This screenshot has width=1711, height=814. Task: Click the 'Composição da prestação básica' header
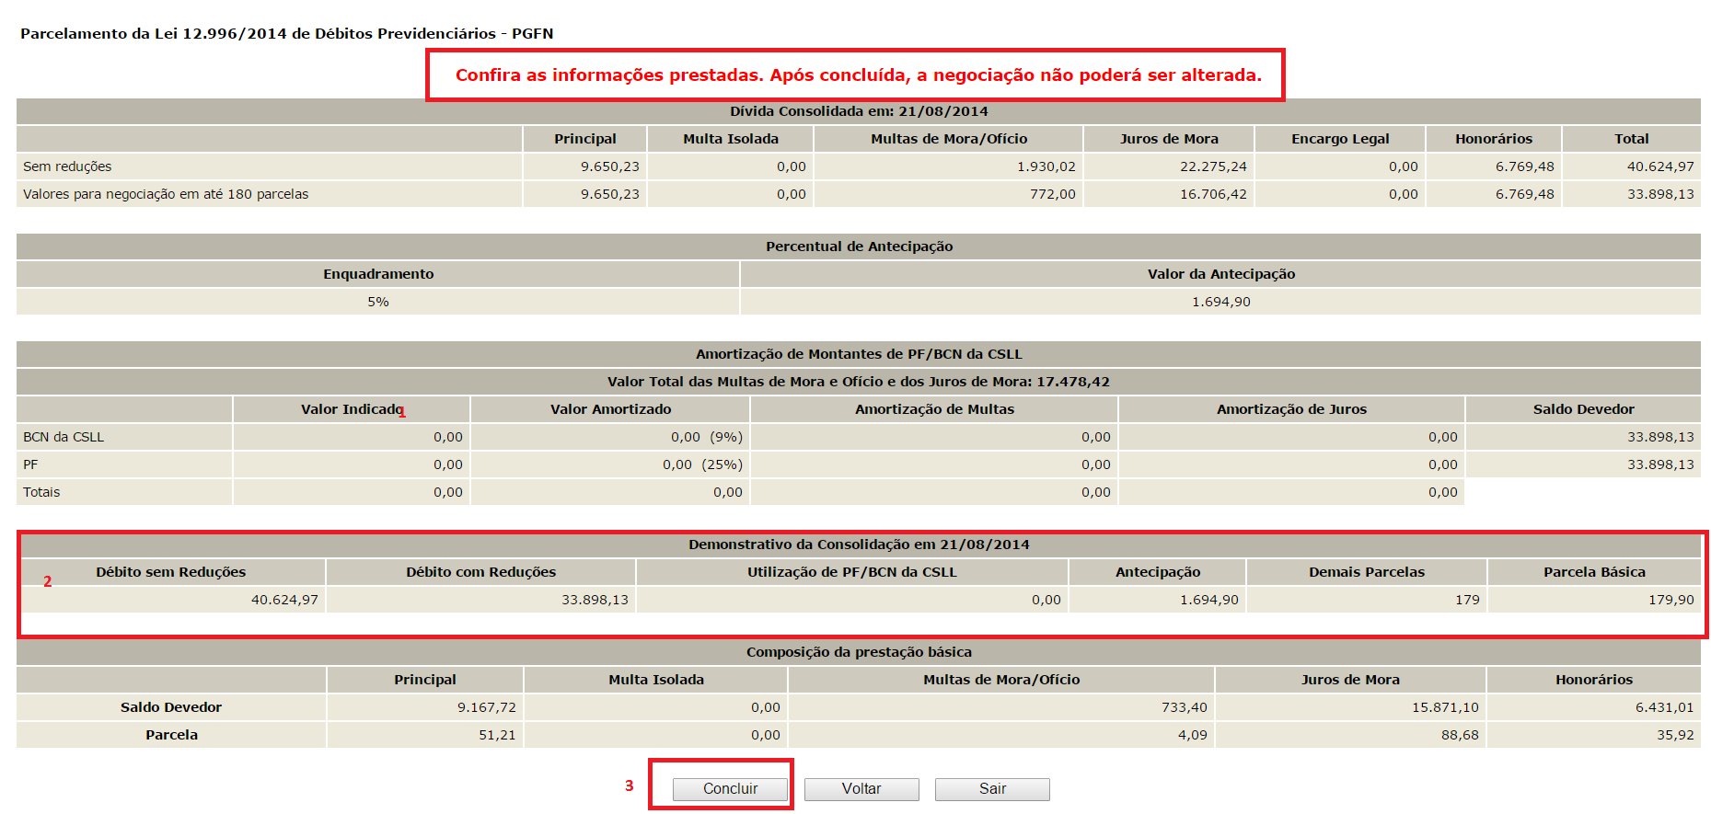pos(859,652)
